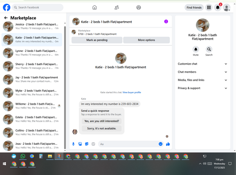Go back using the arrow beside Marketplace
Viewport: 236px width, 175px height.
[6, 18]
